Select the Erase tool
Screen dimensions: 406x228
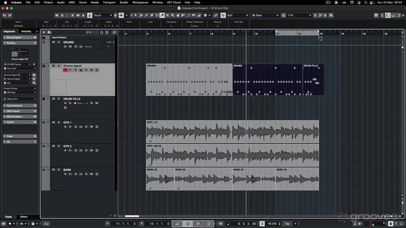[152, 15]
